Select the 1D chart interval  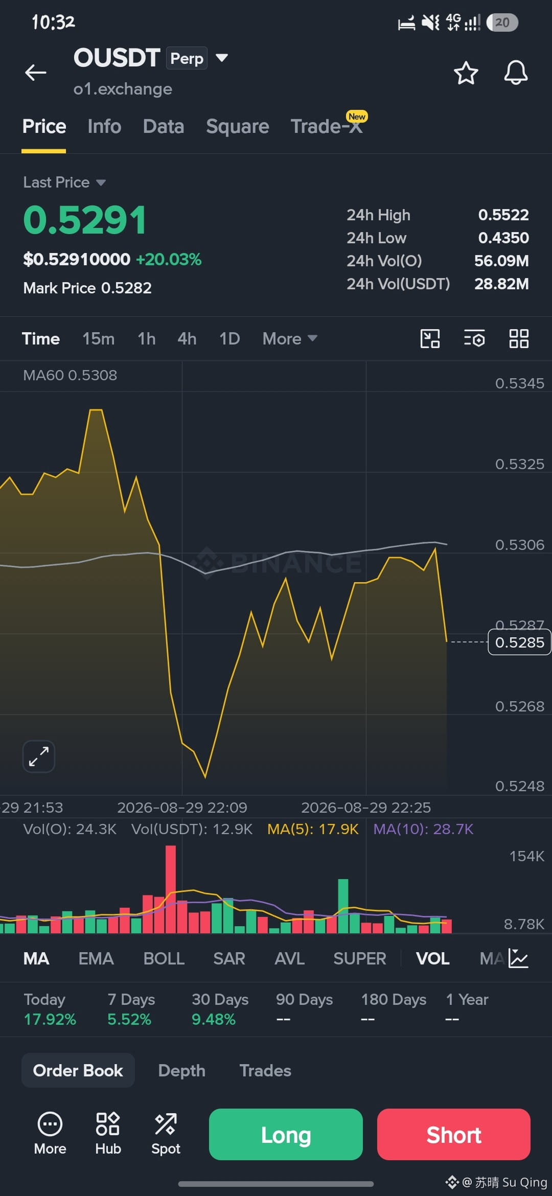(x=229, y=338)
